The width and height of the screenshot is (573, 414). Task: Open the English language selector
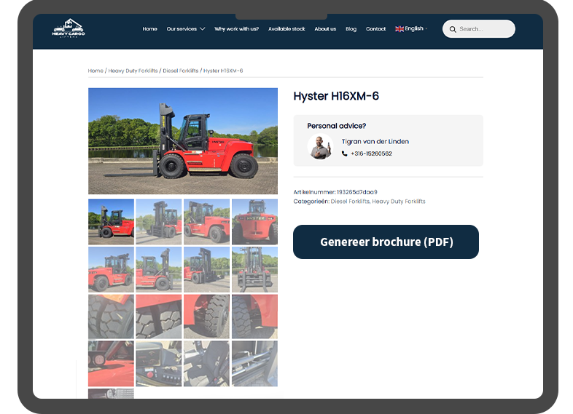(414, 29)
